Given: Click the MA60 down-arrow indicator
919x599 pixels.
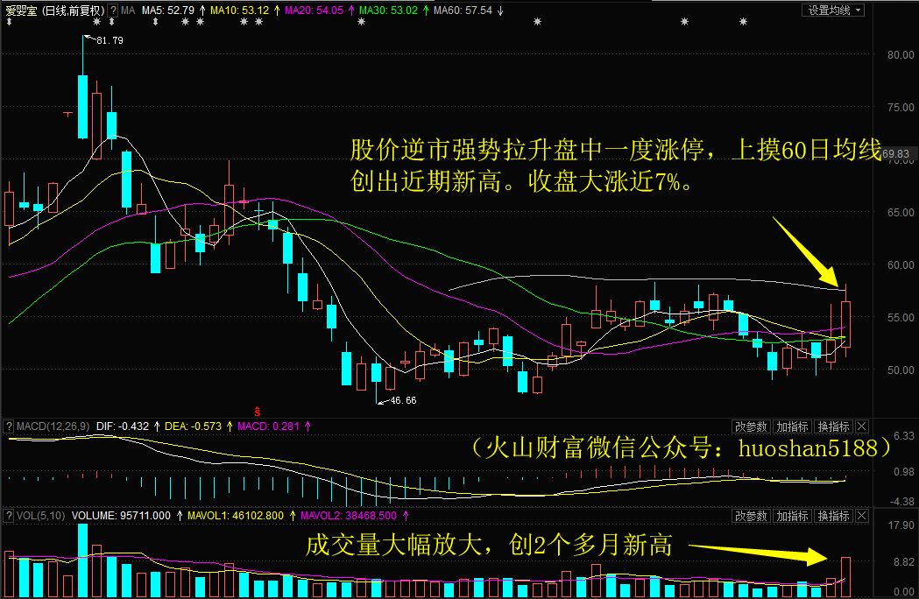Looking at the screenshot, I should tap(500, 11).
